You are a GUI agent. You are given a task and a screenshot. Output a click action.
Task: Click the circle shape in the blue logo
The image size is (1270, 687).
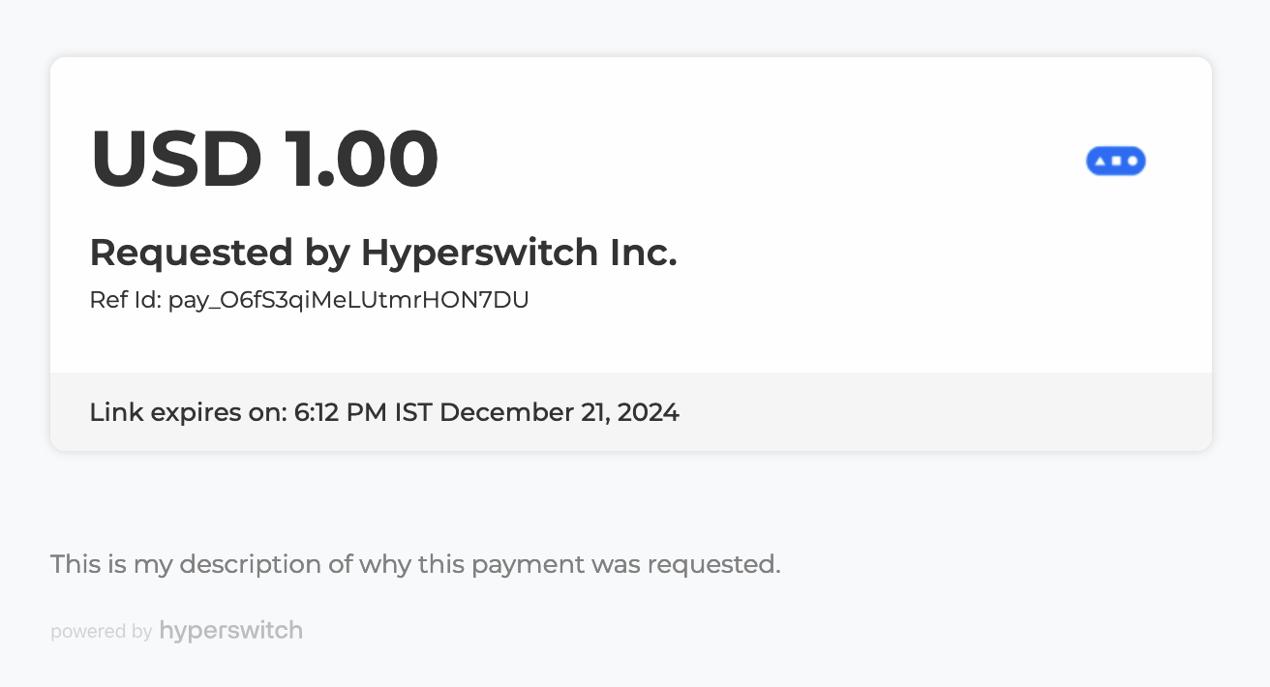pyautogui.click(x=1132, y=161)
